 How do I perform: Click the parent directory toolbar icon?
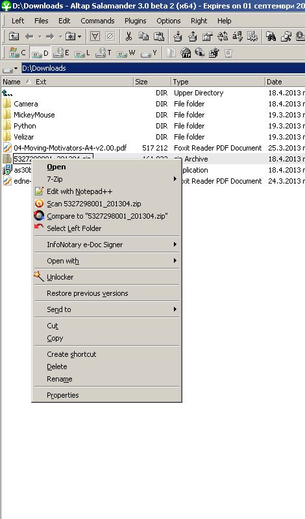click(14, 36)
